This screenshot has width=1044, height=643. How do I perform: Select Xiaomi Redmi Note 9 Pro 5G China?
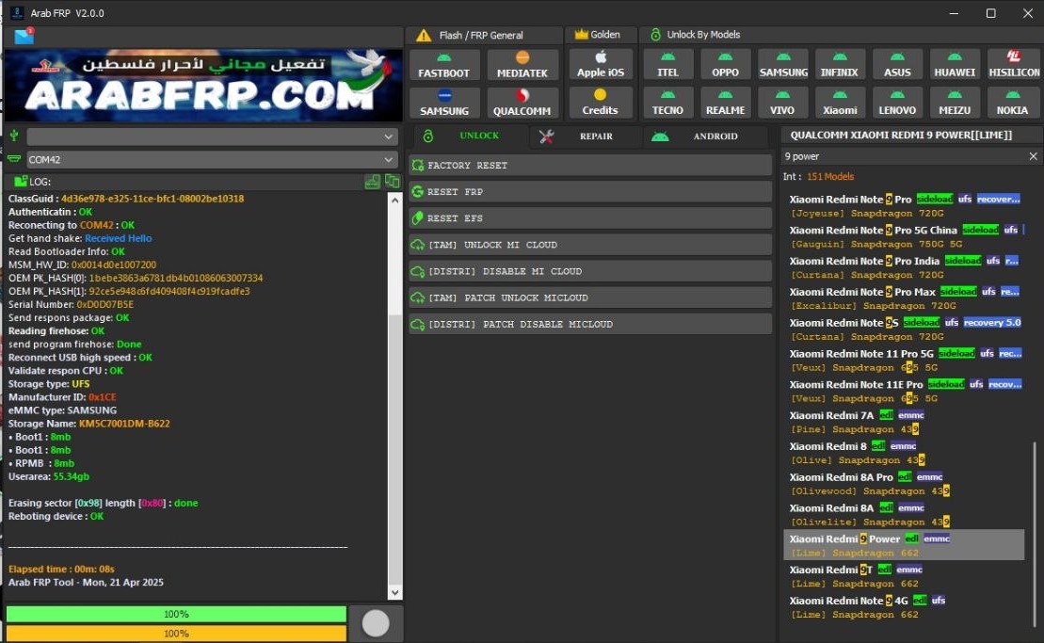click(x=904, y=237)
